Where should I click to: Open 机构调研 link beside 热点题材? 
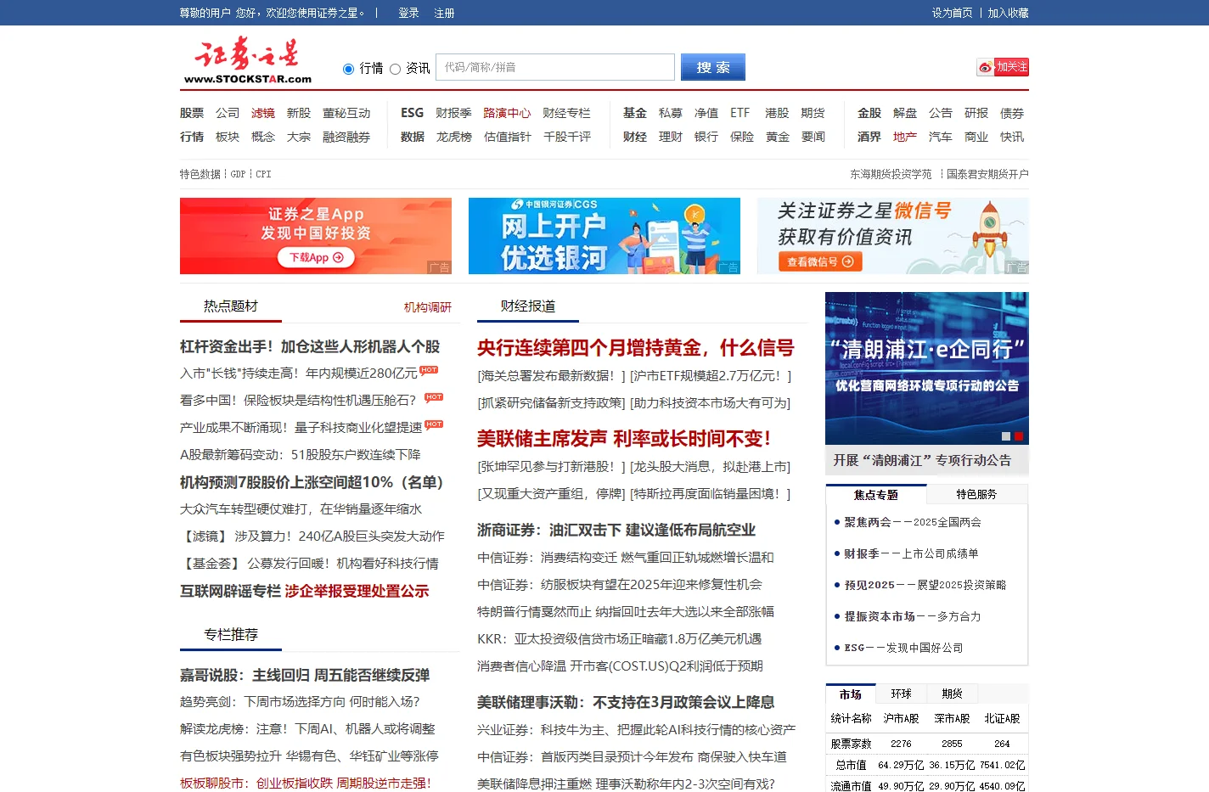(x=428, y=307)
